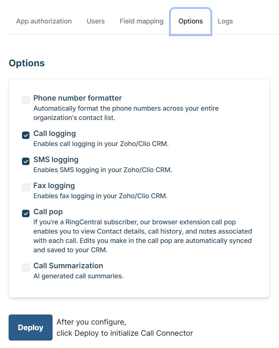Check the Call Summarization checkbox
279x348 pixels.
26,267
